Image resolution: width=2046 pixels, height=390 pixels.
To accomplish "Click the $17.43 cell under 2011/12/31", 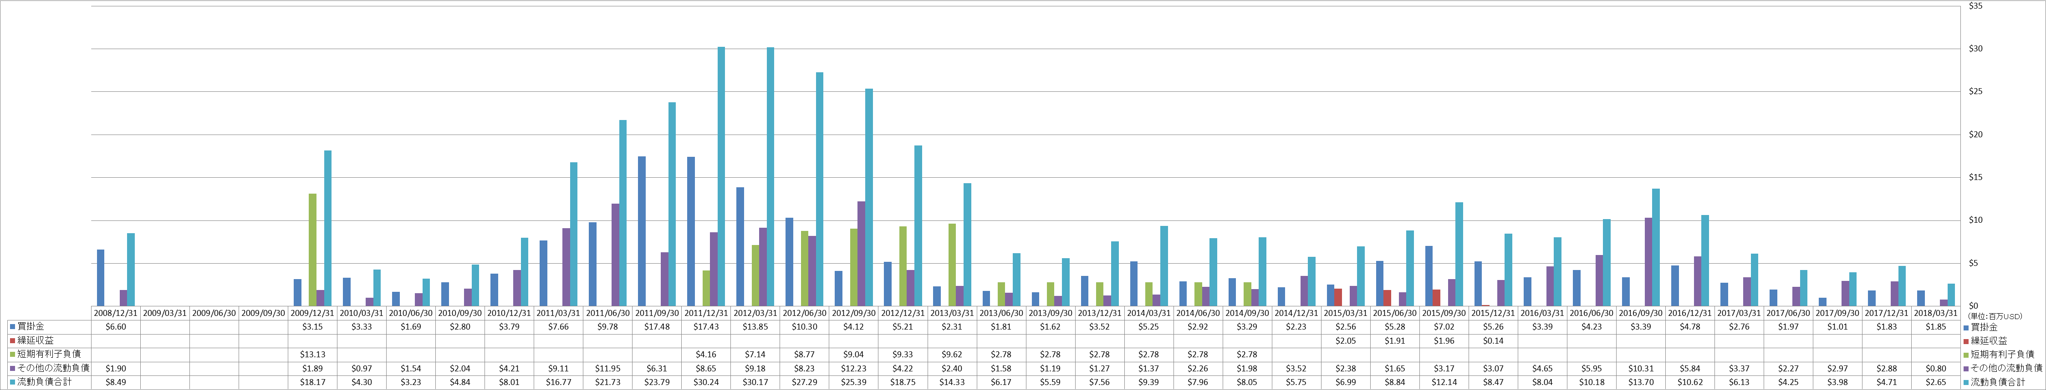I will pyautogui.click(x=706, y=326).
